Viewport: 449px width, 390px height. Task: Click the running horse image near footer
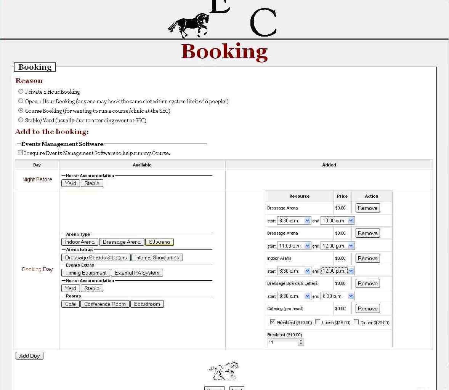point(224,371)
